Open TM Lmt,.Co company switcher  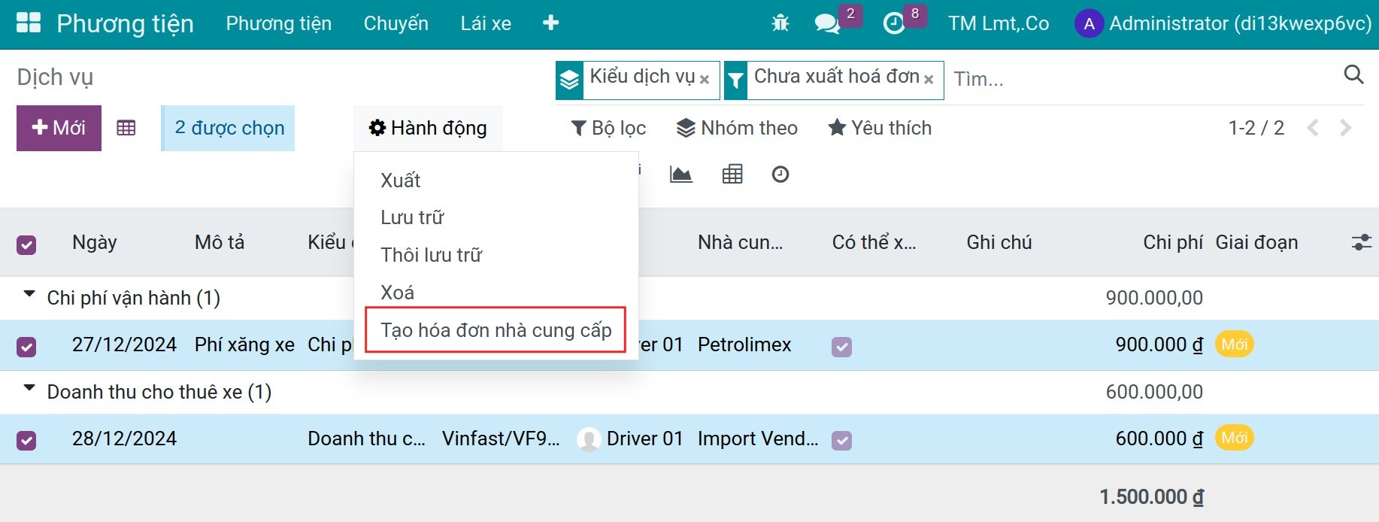point(998,23)
